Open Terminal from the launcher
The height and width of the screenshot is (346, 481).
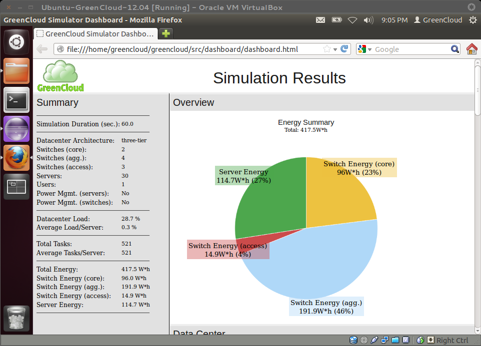click(16, 100)
